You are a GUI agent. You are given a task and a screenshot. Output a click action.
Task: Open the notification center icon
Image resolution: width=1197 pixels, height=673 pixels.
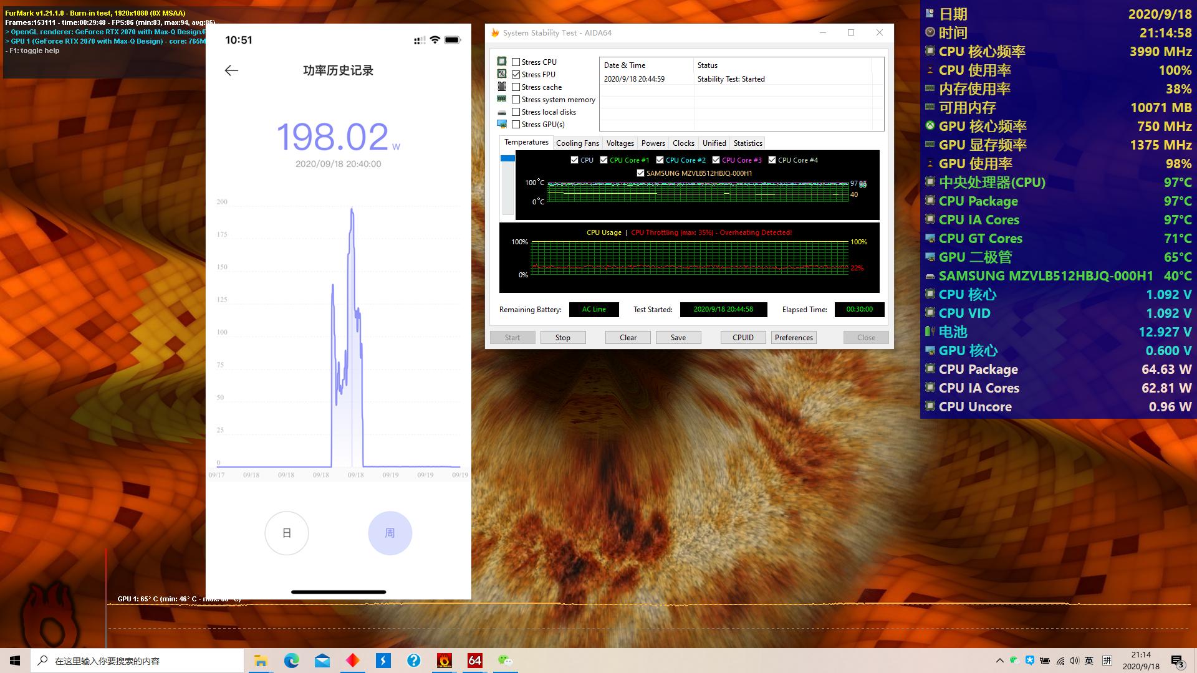click(x=1177, y=661)
